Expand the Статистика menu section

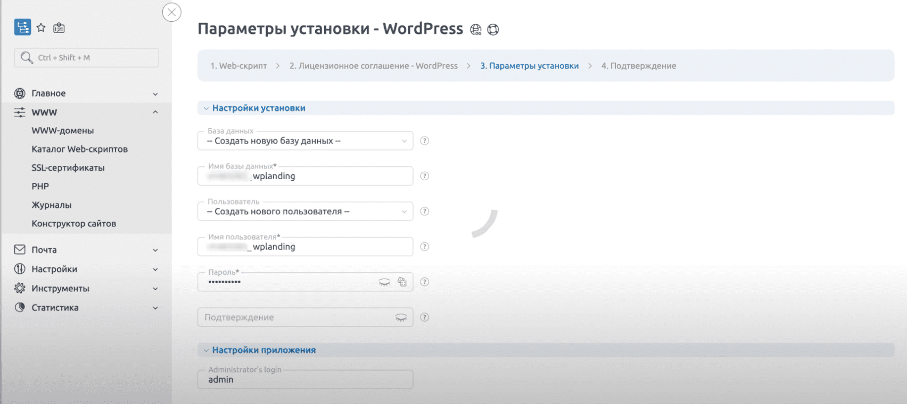pos(155,308)
